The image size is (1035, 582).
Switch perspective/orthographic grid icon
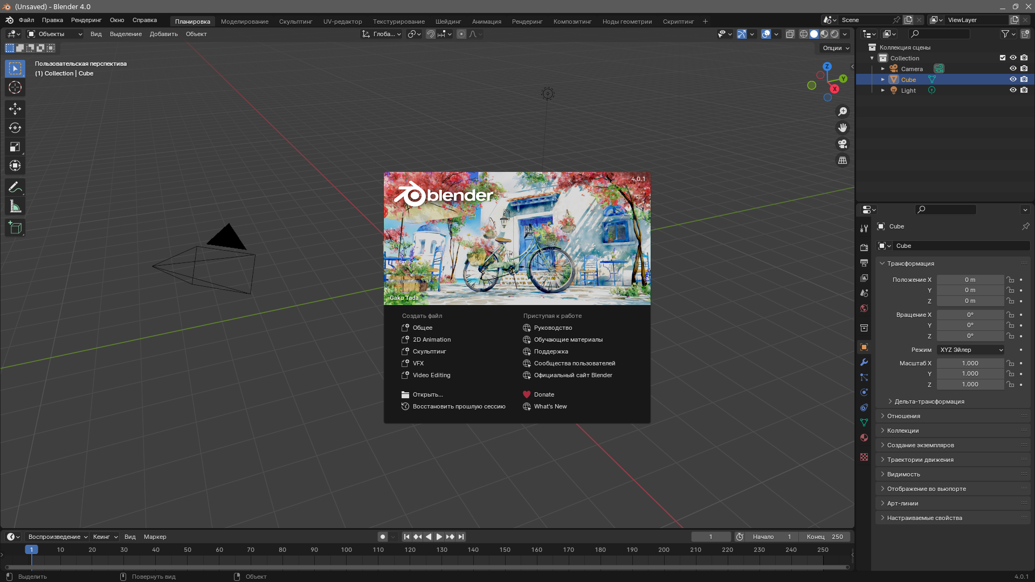(843, 161)
